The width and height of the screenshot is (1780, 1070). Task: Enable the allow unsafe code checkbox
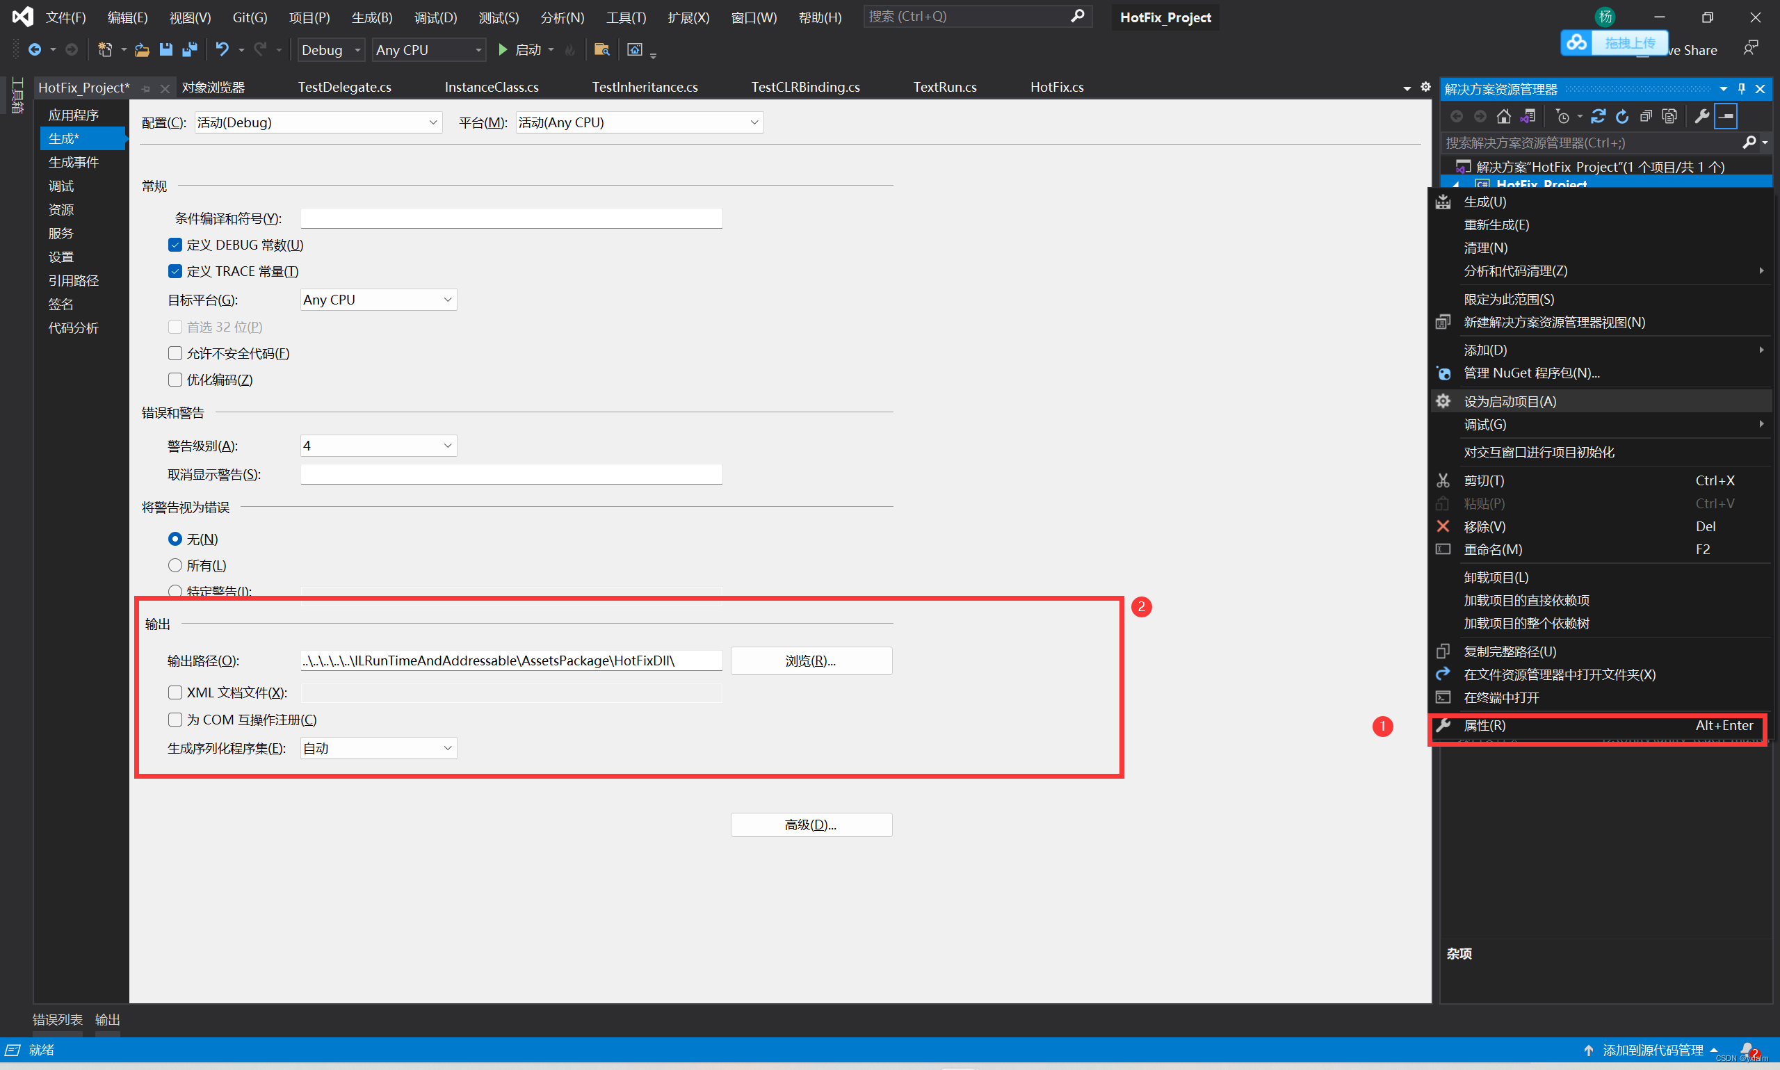[x=175, y=353]
